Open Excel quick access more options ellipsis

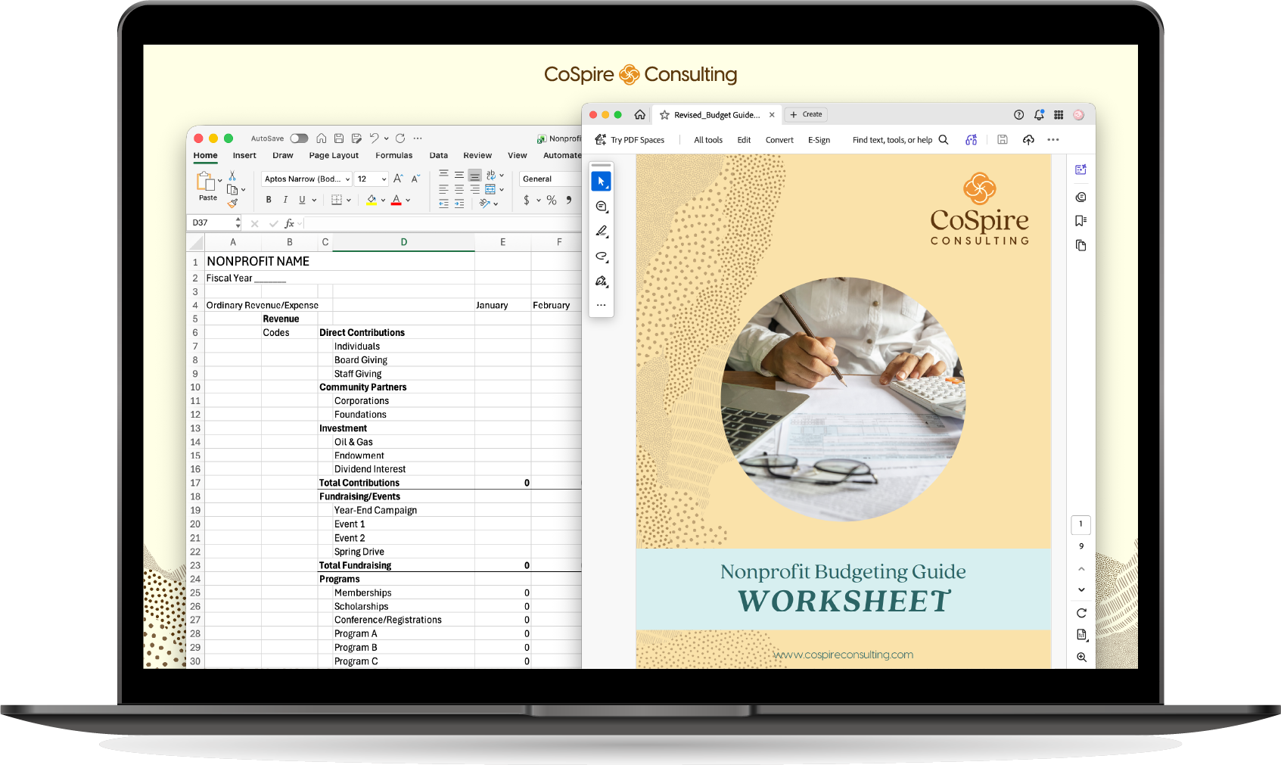[x=418, y=138]
